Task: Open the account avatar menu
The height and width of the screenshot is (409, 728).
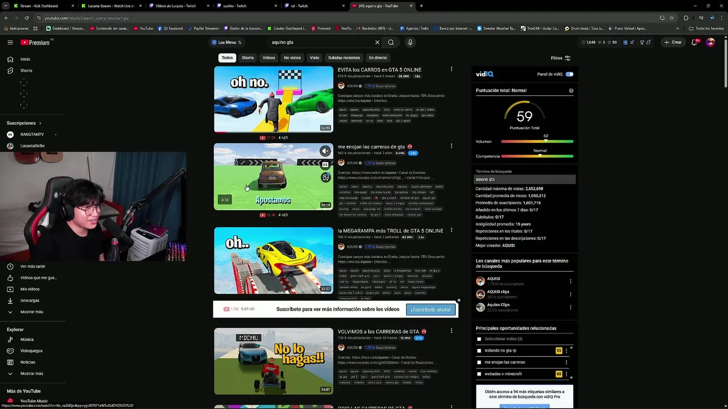Action: tap(710, 42)
